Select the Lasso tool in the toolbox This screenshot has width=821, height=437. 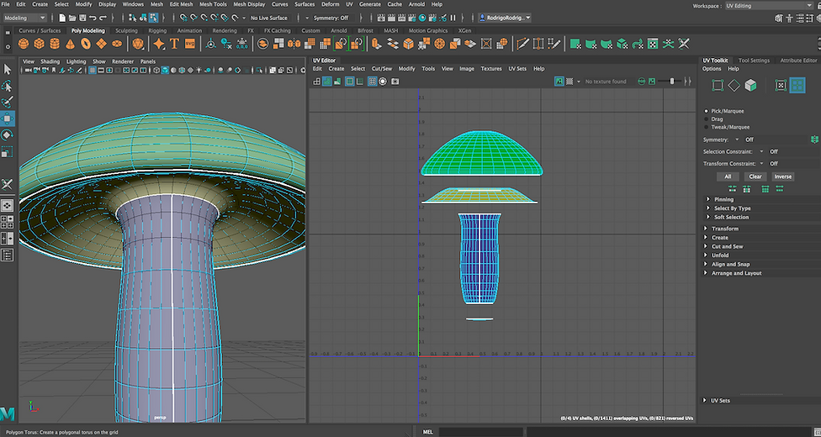pos(8,86)
